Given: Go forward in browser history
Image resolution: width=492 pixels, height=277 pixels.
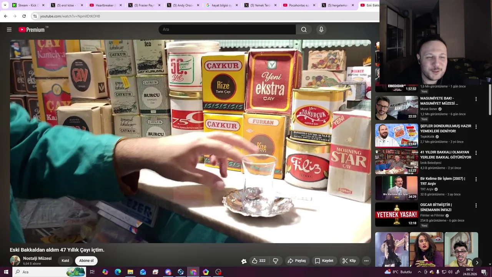Looking at the screenshot, I should pos(15,16).
